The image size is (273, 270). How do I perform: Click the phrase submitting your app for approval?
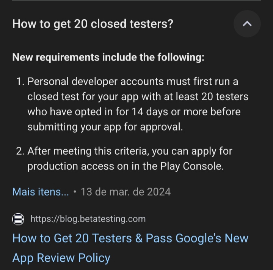[105, 127]
